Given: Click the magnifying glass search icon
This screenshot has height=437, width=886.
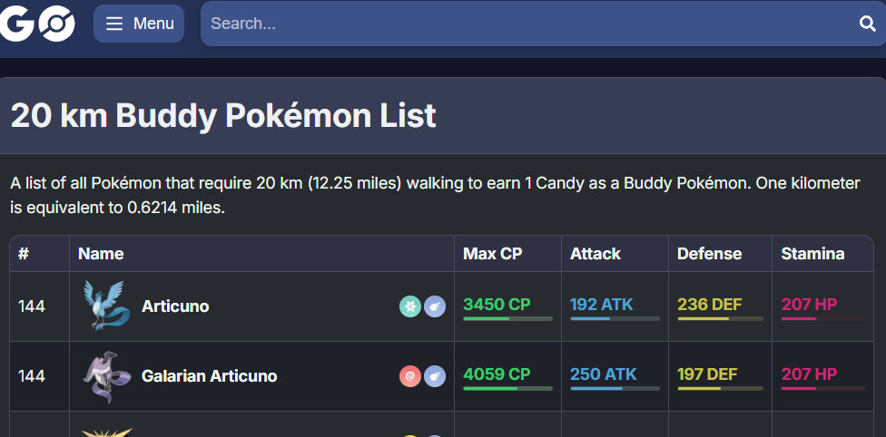Looking at the screenshot, I should pos(867,24).
